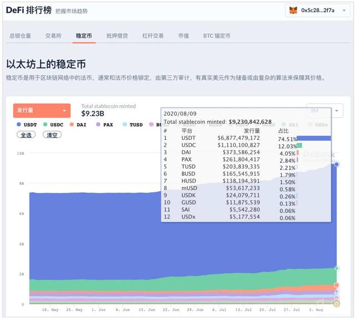Click the green USDC legend dot
Viewport: 355px width, 319px height.
(45, 125)
